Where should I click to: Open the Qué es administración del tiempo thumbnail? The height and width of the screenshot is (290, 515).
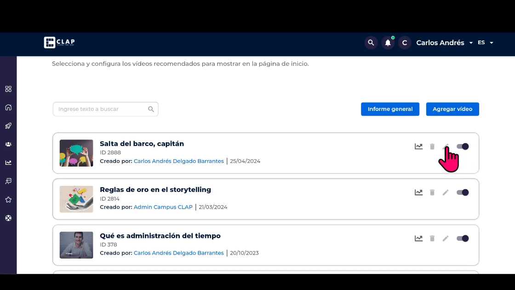tap(76, 245)
